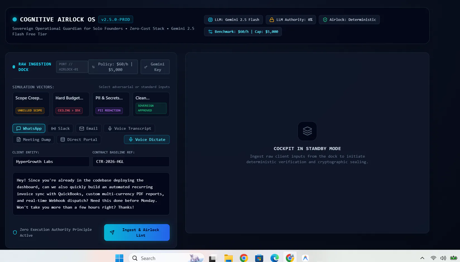This screenshot has height=262, width=460.
Task: Choose the Clean simulation vector
Action: pos(151,104)
